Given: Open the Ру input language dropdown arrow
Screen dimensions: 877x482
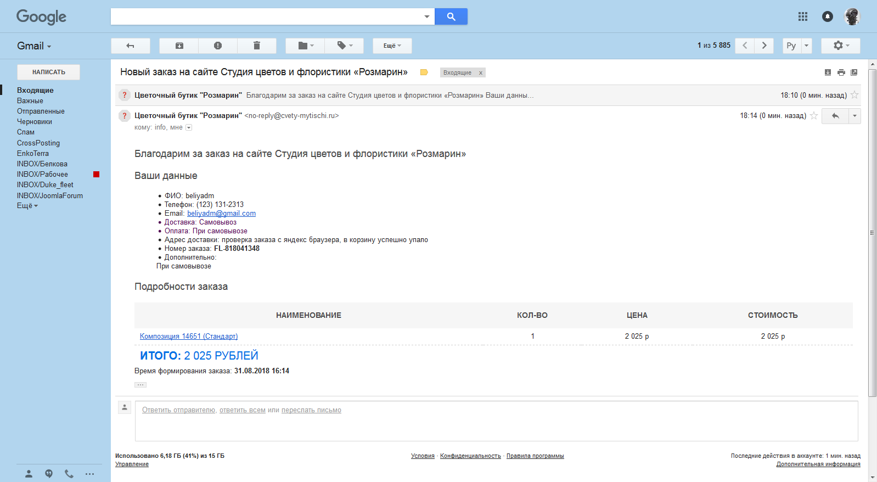Looking at the screenshot, I should tap(806, 46).
